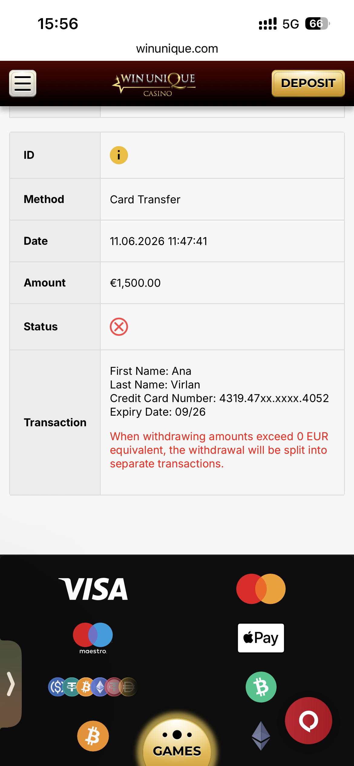354x766 pixels.
Task: Tap the Win Unique Casino logo
Action: point(154,84)
